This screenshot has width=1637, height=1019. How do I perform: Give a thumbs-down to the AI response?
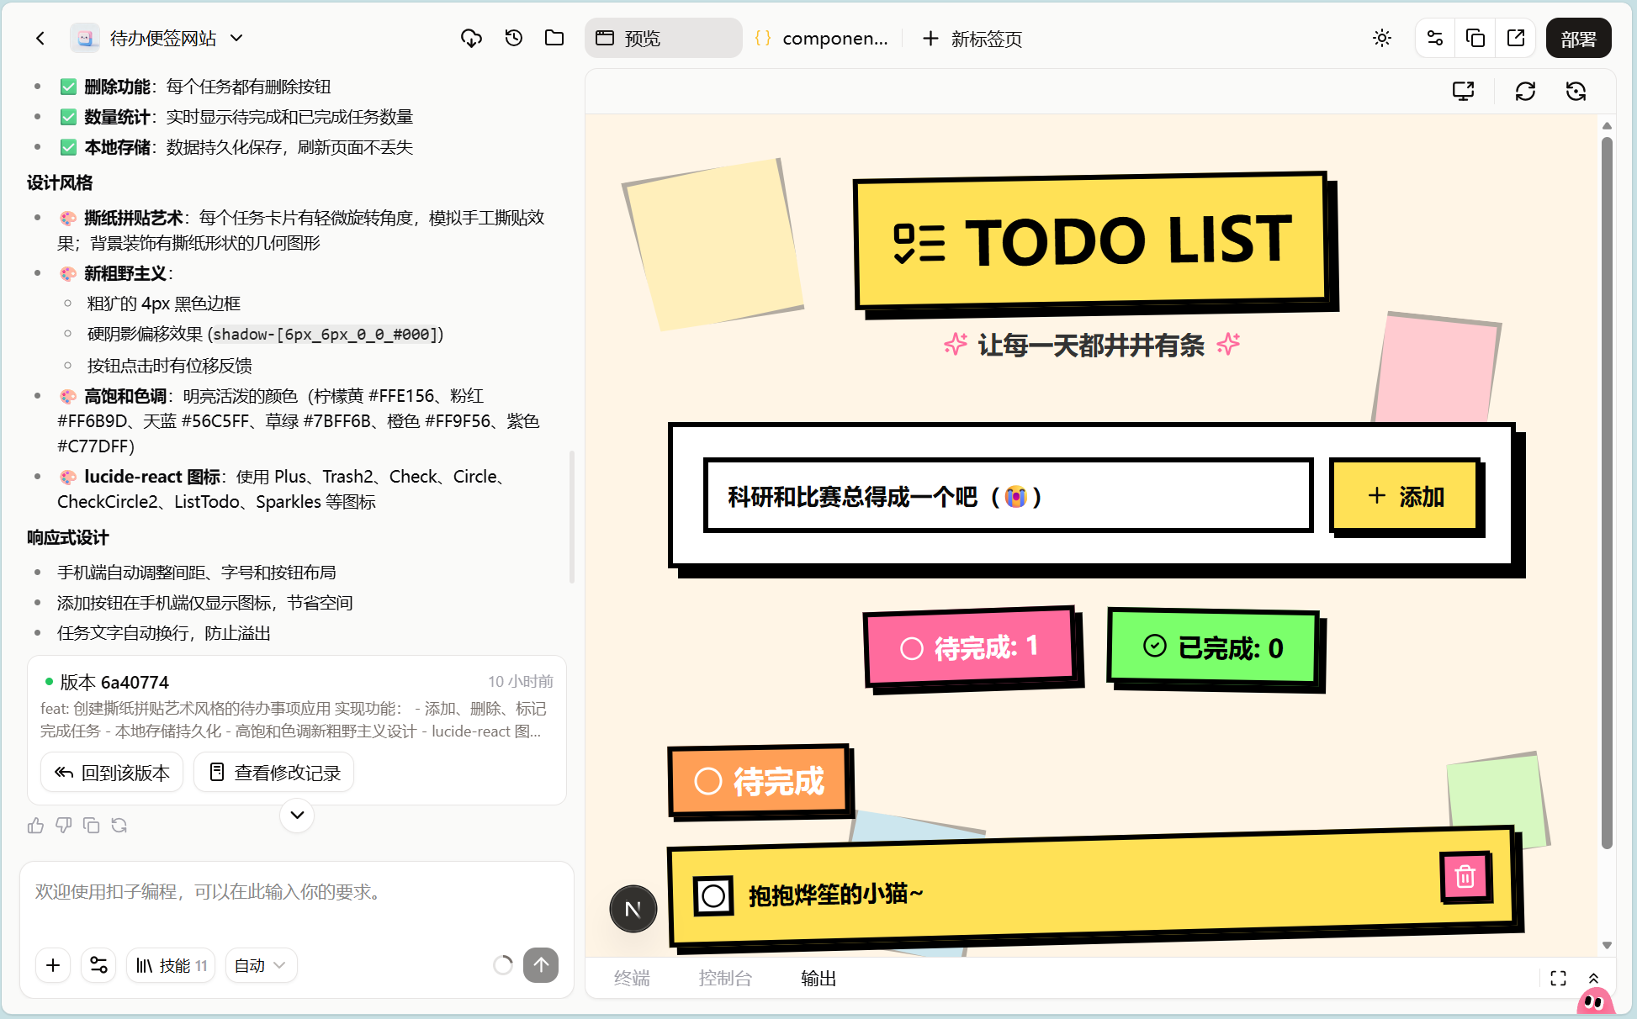point(63,825)
